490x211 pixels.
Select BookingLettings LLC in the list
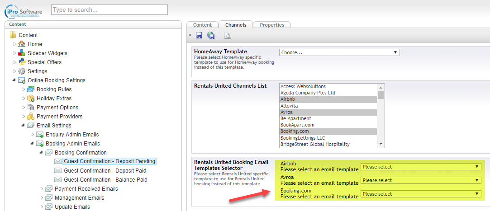(x=328, y=138)
